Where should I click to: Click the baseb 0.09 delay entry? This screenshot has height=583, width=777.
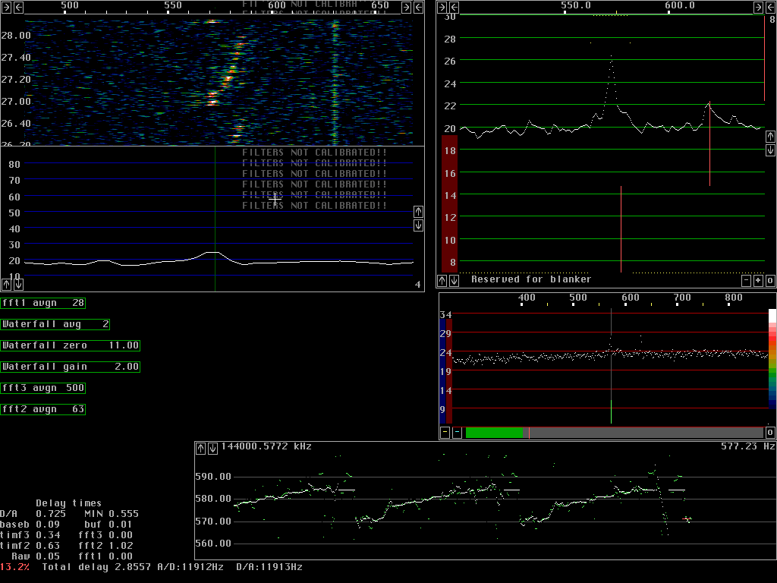[x=30, y=525]
